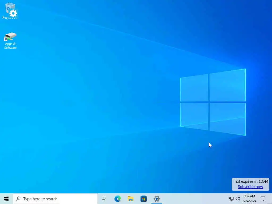
Task: Open the clock showing 8:37 AM
Action: 249,199
